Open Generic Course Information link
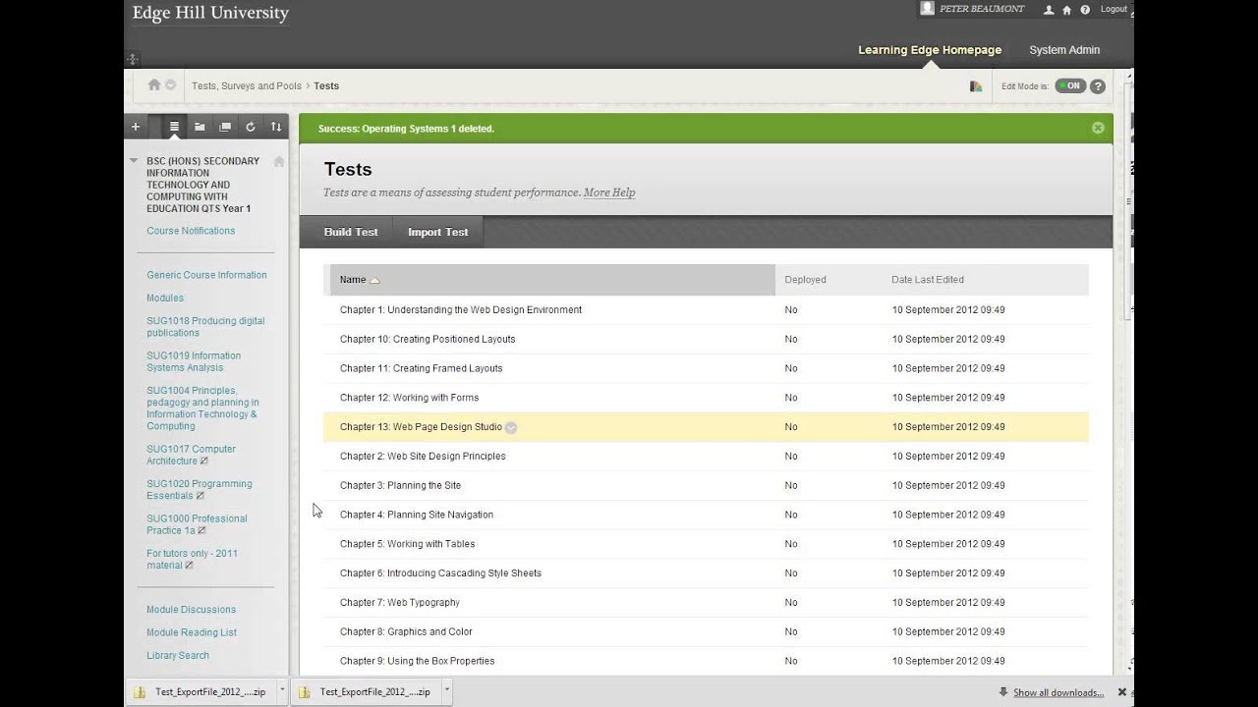Image resolution: width=1258 pixels, height=707 pixels. coord(206,275)
